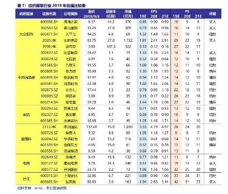
Task: Select stock code 601339.SH
Action: tap(49, 145)
